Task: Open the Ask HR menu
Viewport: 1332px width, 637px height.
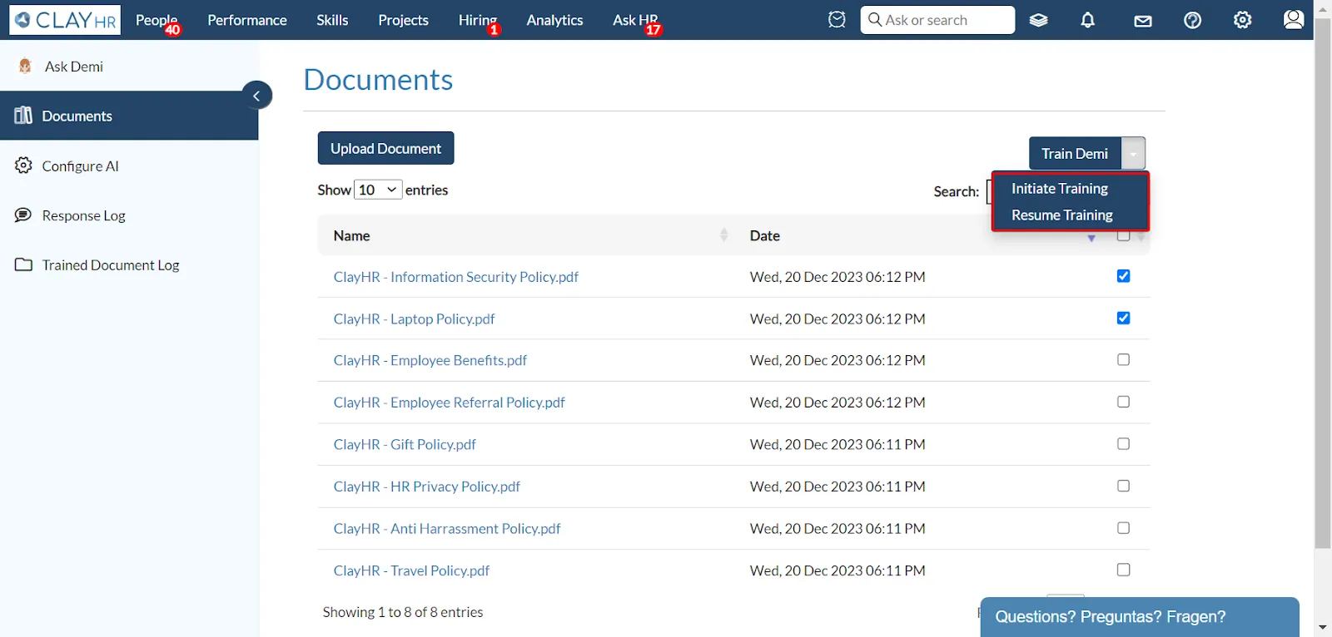Action: [x=635, y=20]
